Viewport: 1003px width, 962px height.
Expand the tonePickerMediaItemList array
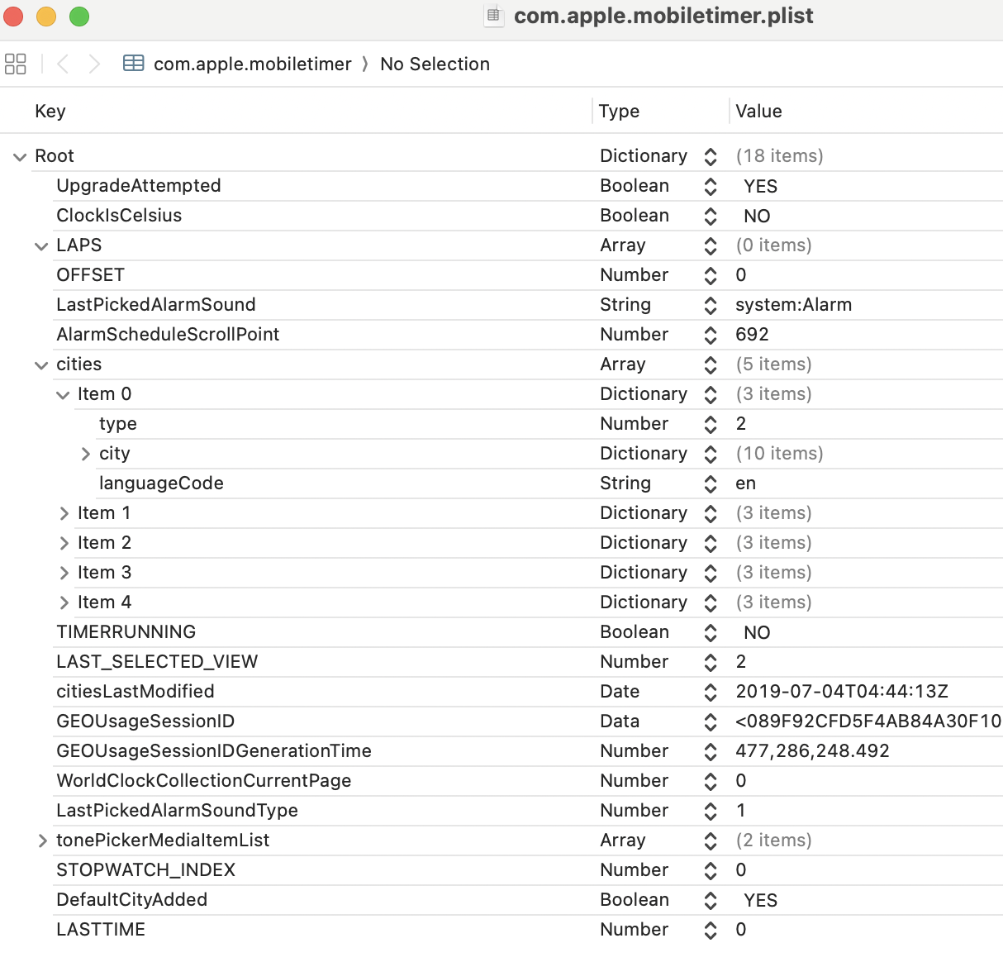pos(42,841)
